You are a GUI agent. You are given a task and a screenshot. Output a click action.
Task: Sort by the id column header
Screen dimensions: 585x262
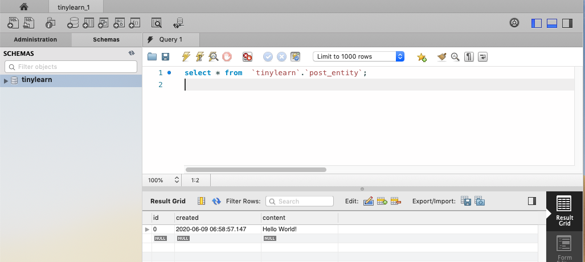pyautogui.click(x=163, y=217)
